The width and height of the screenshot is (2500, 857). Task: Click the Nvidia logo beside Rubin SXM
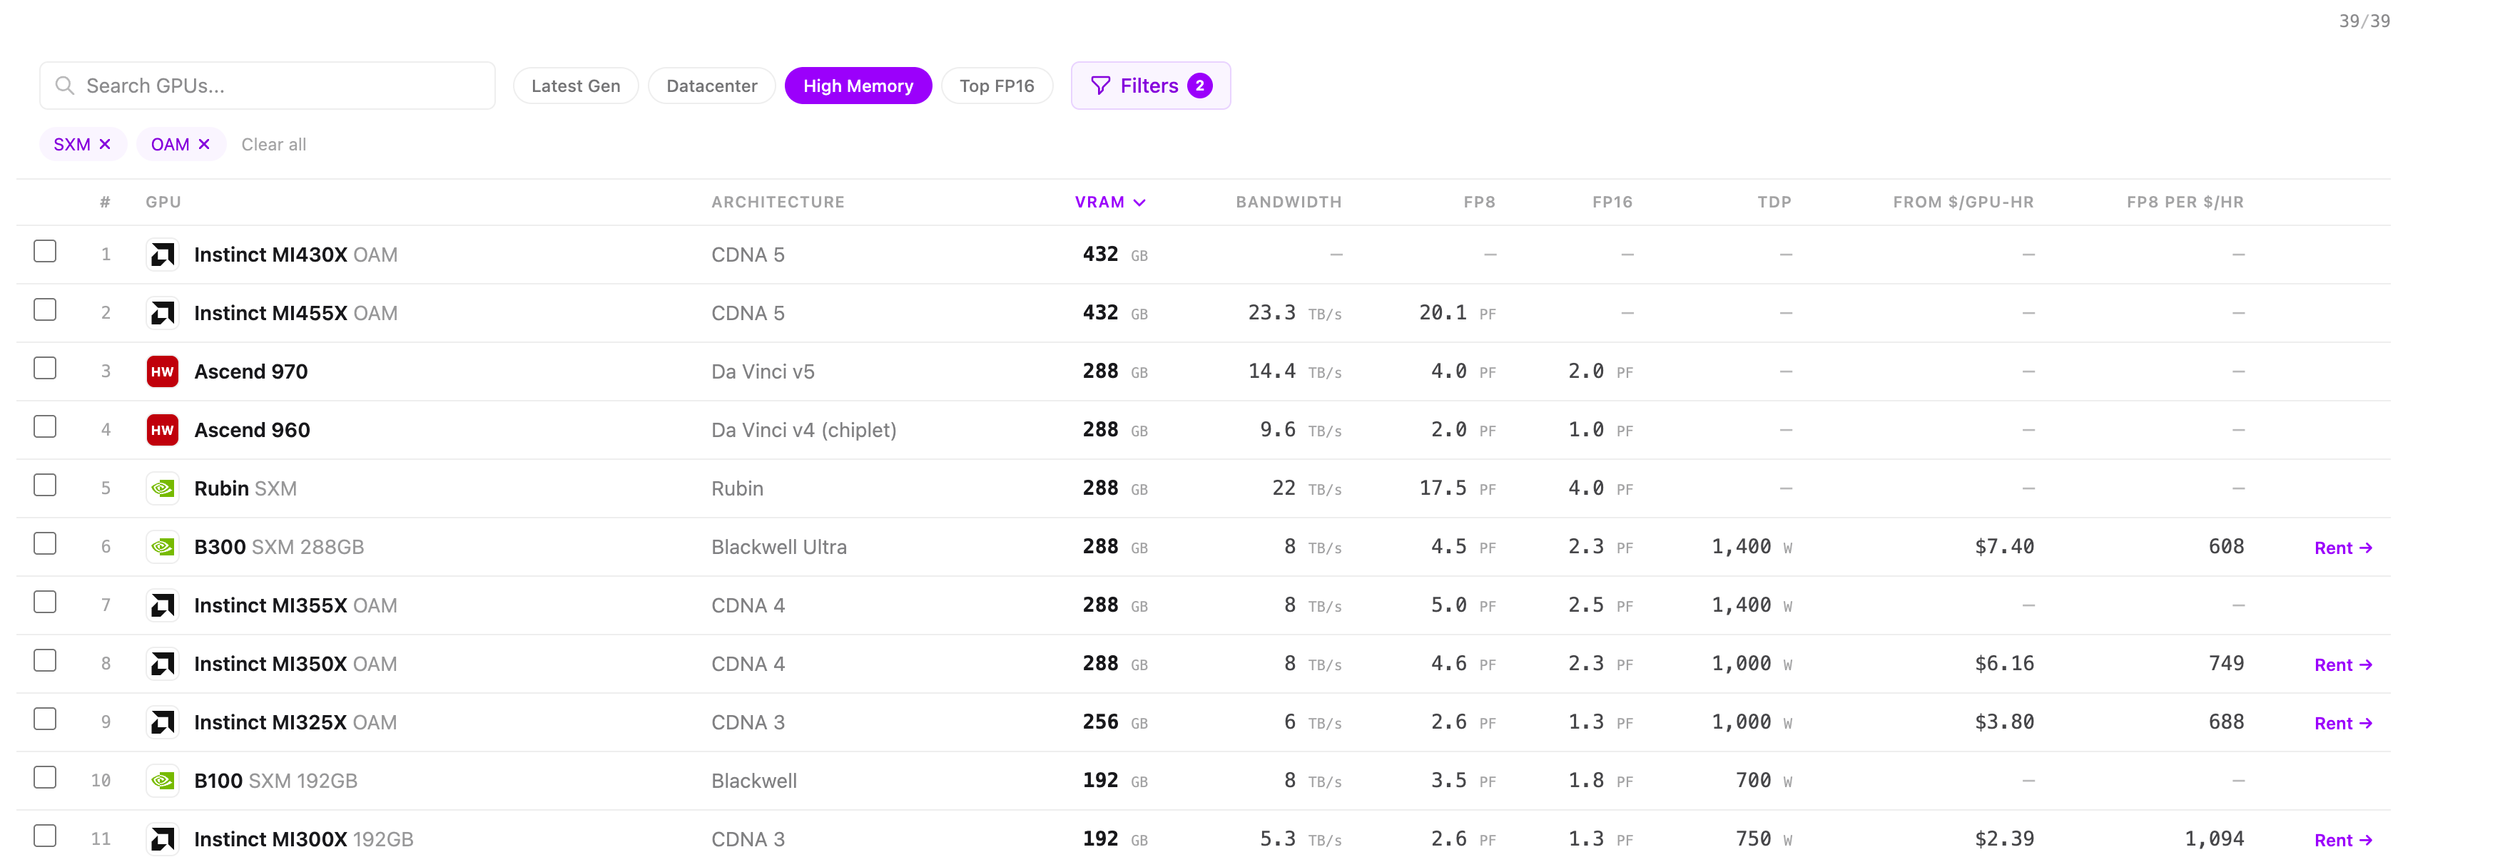pyautogui.click(x=162, y=488)
